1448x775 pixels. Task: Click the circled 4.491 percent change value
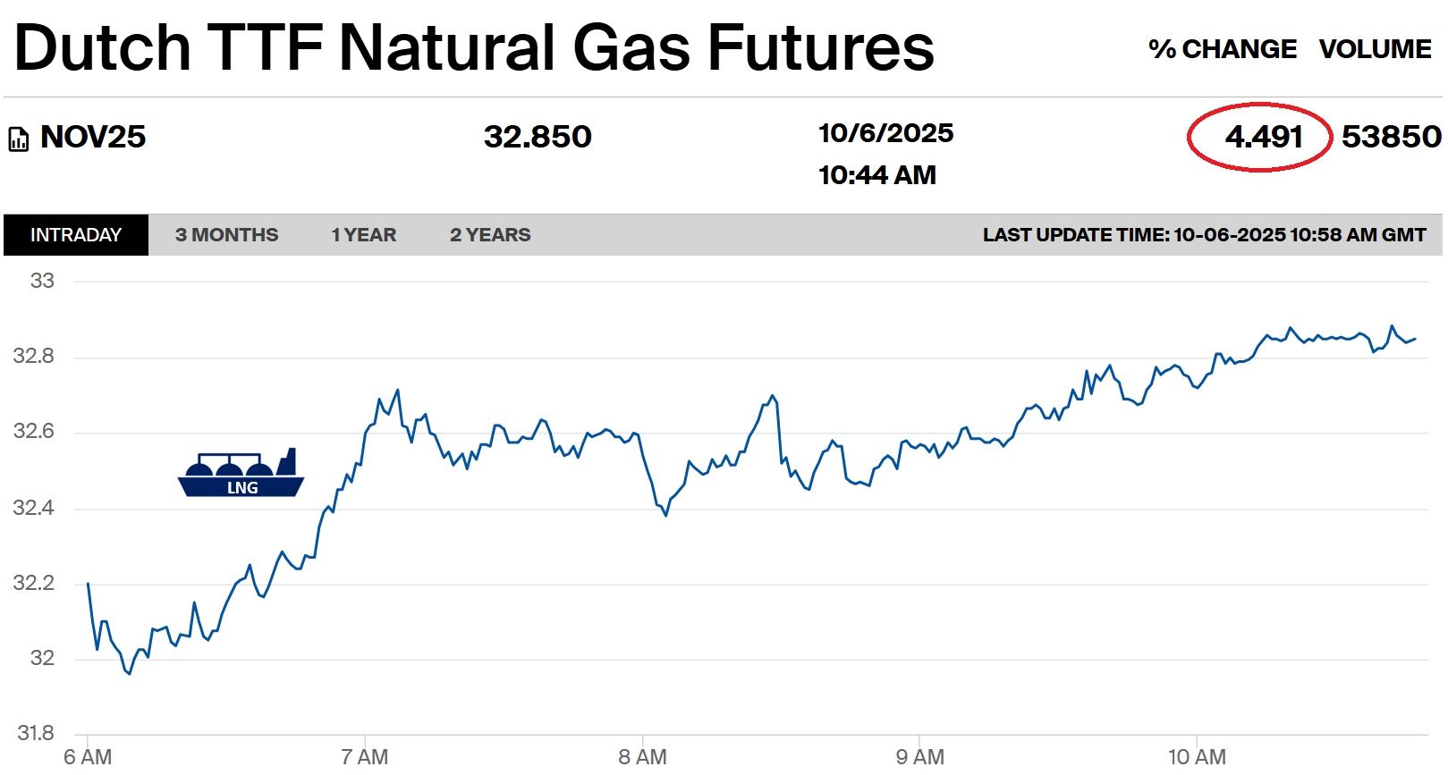click(1263, 138)
